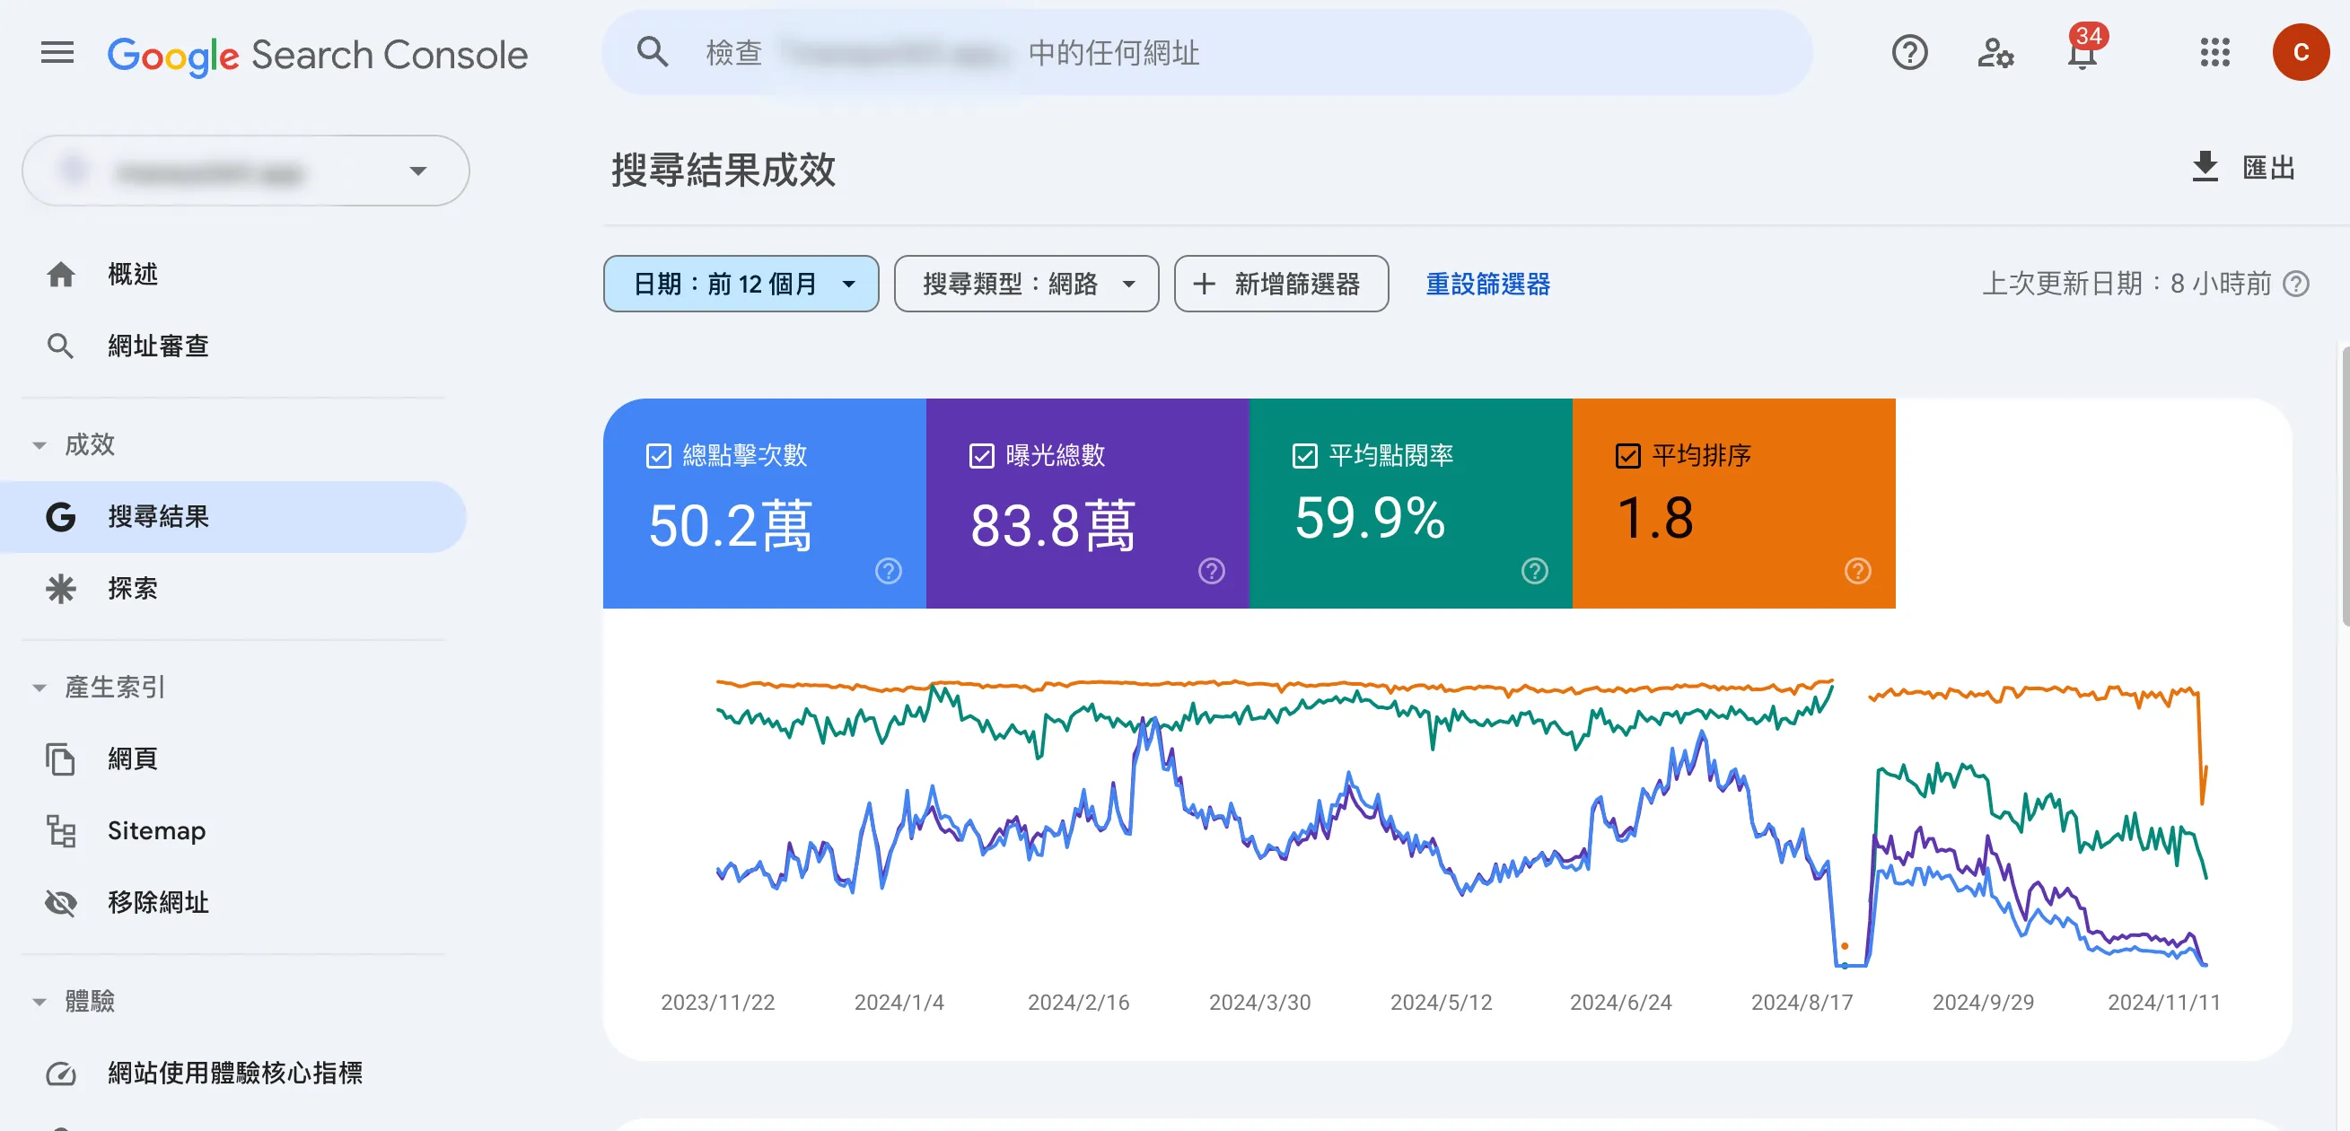Screen dimensions: 2350x1131
Task: Collapse the 產生索引 sidebar section
Action: [x=39, y=687]
